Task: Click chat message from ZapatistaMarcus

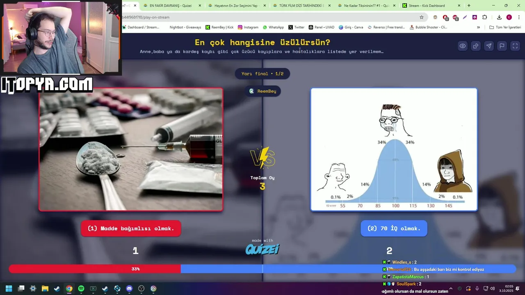Action: click(x=406, y=277)
